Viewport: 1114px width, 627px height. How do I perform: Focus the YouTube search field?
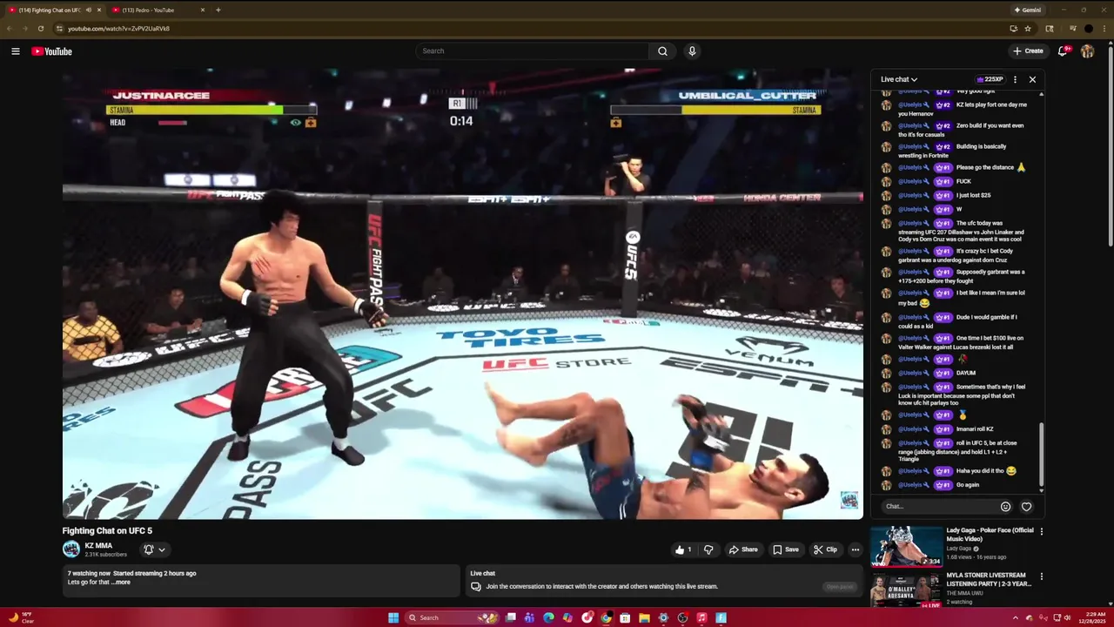click(x=533, y=51)
